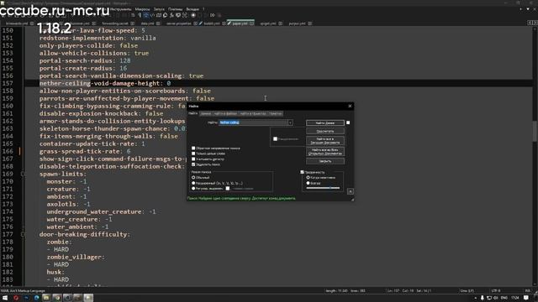Select the transparency Always option
Viewport: 538px width, 302px height.
(309, 183)
